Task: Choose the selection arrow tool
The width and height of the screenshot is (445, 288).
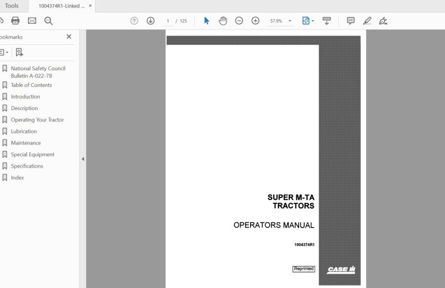Action: (x=206, y=21)
